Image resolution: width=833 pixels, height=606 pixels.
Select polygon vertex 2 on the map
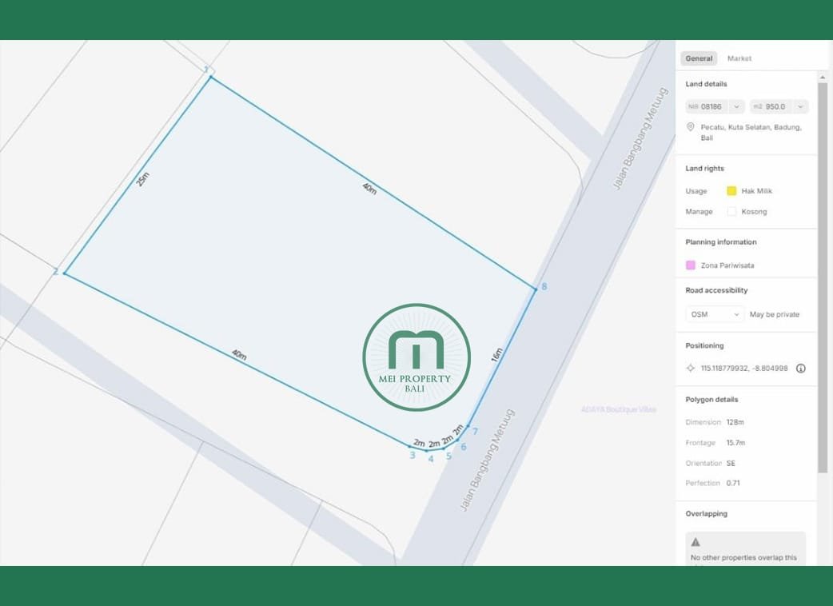coord(64,273)
